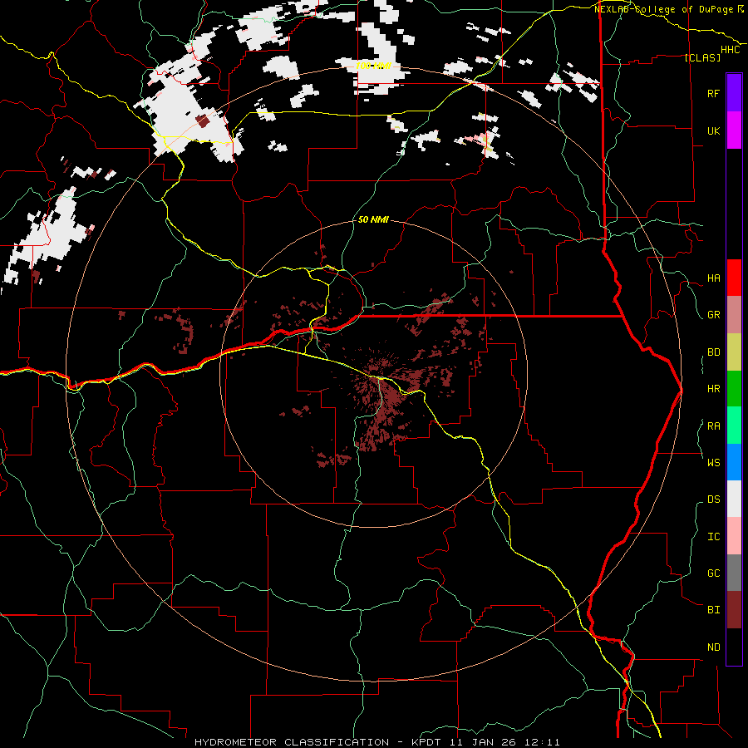The height and width of the screenshot is (748, 748).
Task: Click the WS blue legend swatch
Action: pos(734,462)
